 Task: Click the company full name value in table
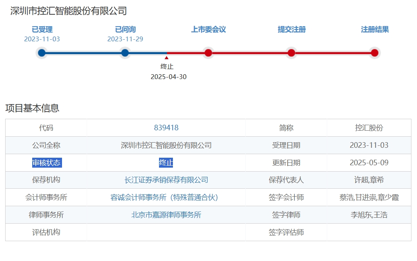coord(166,145)
